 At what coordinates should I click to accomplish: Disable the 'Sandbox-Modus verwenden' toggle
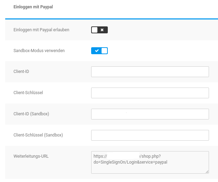coord(99,51)
